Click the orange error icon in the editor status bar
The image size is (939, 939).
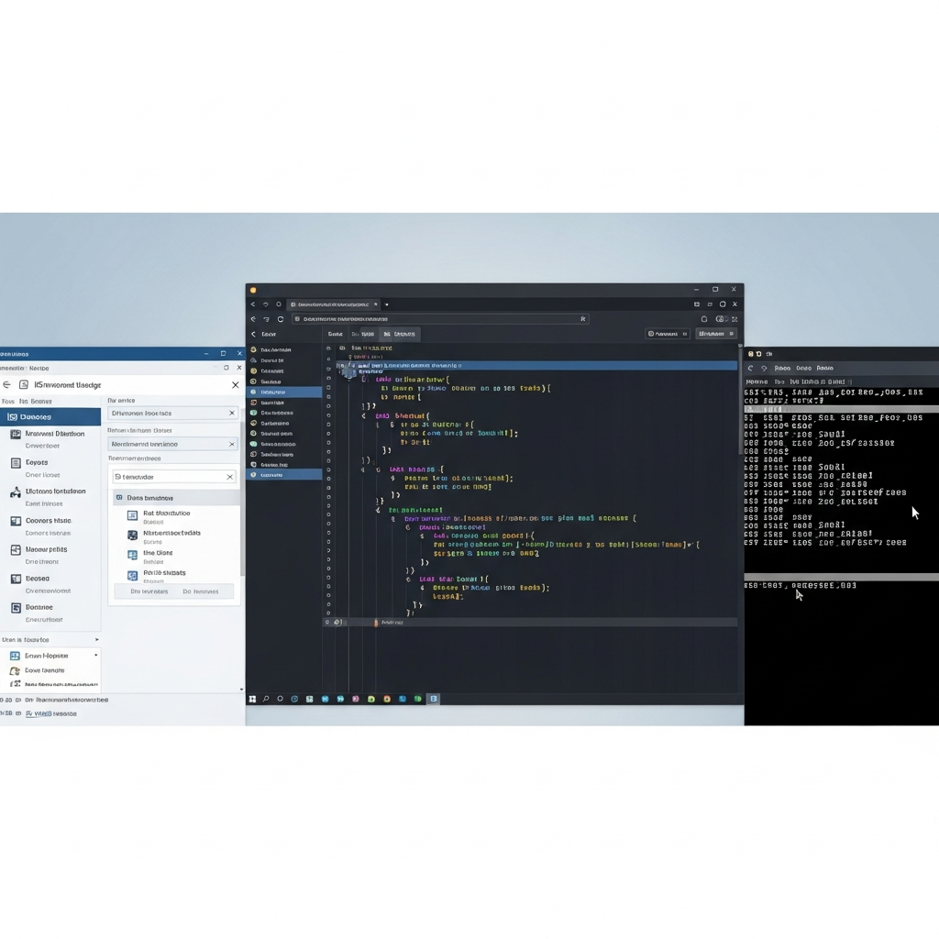[x=375, y=623]
